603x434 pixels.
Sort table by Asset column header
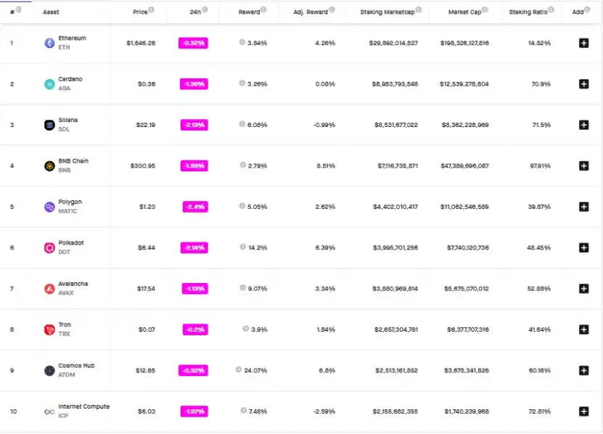51,12
